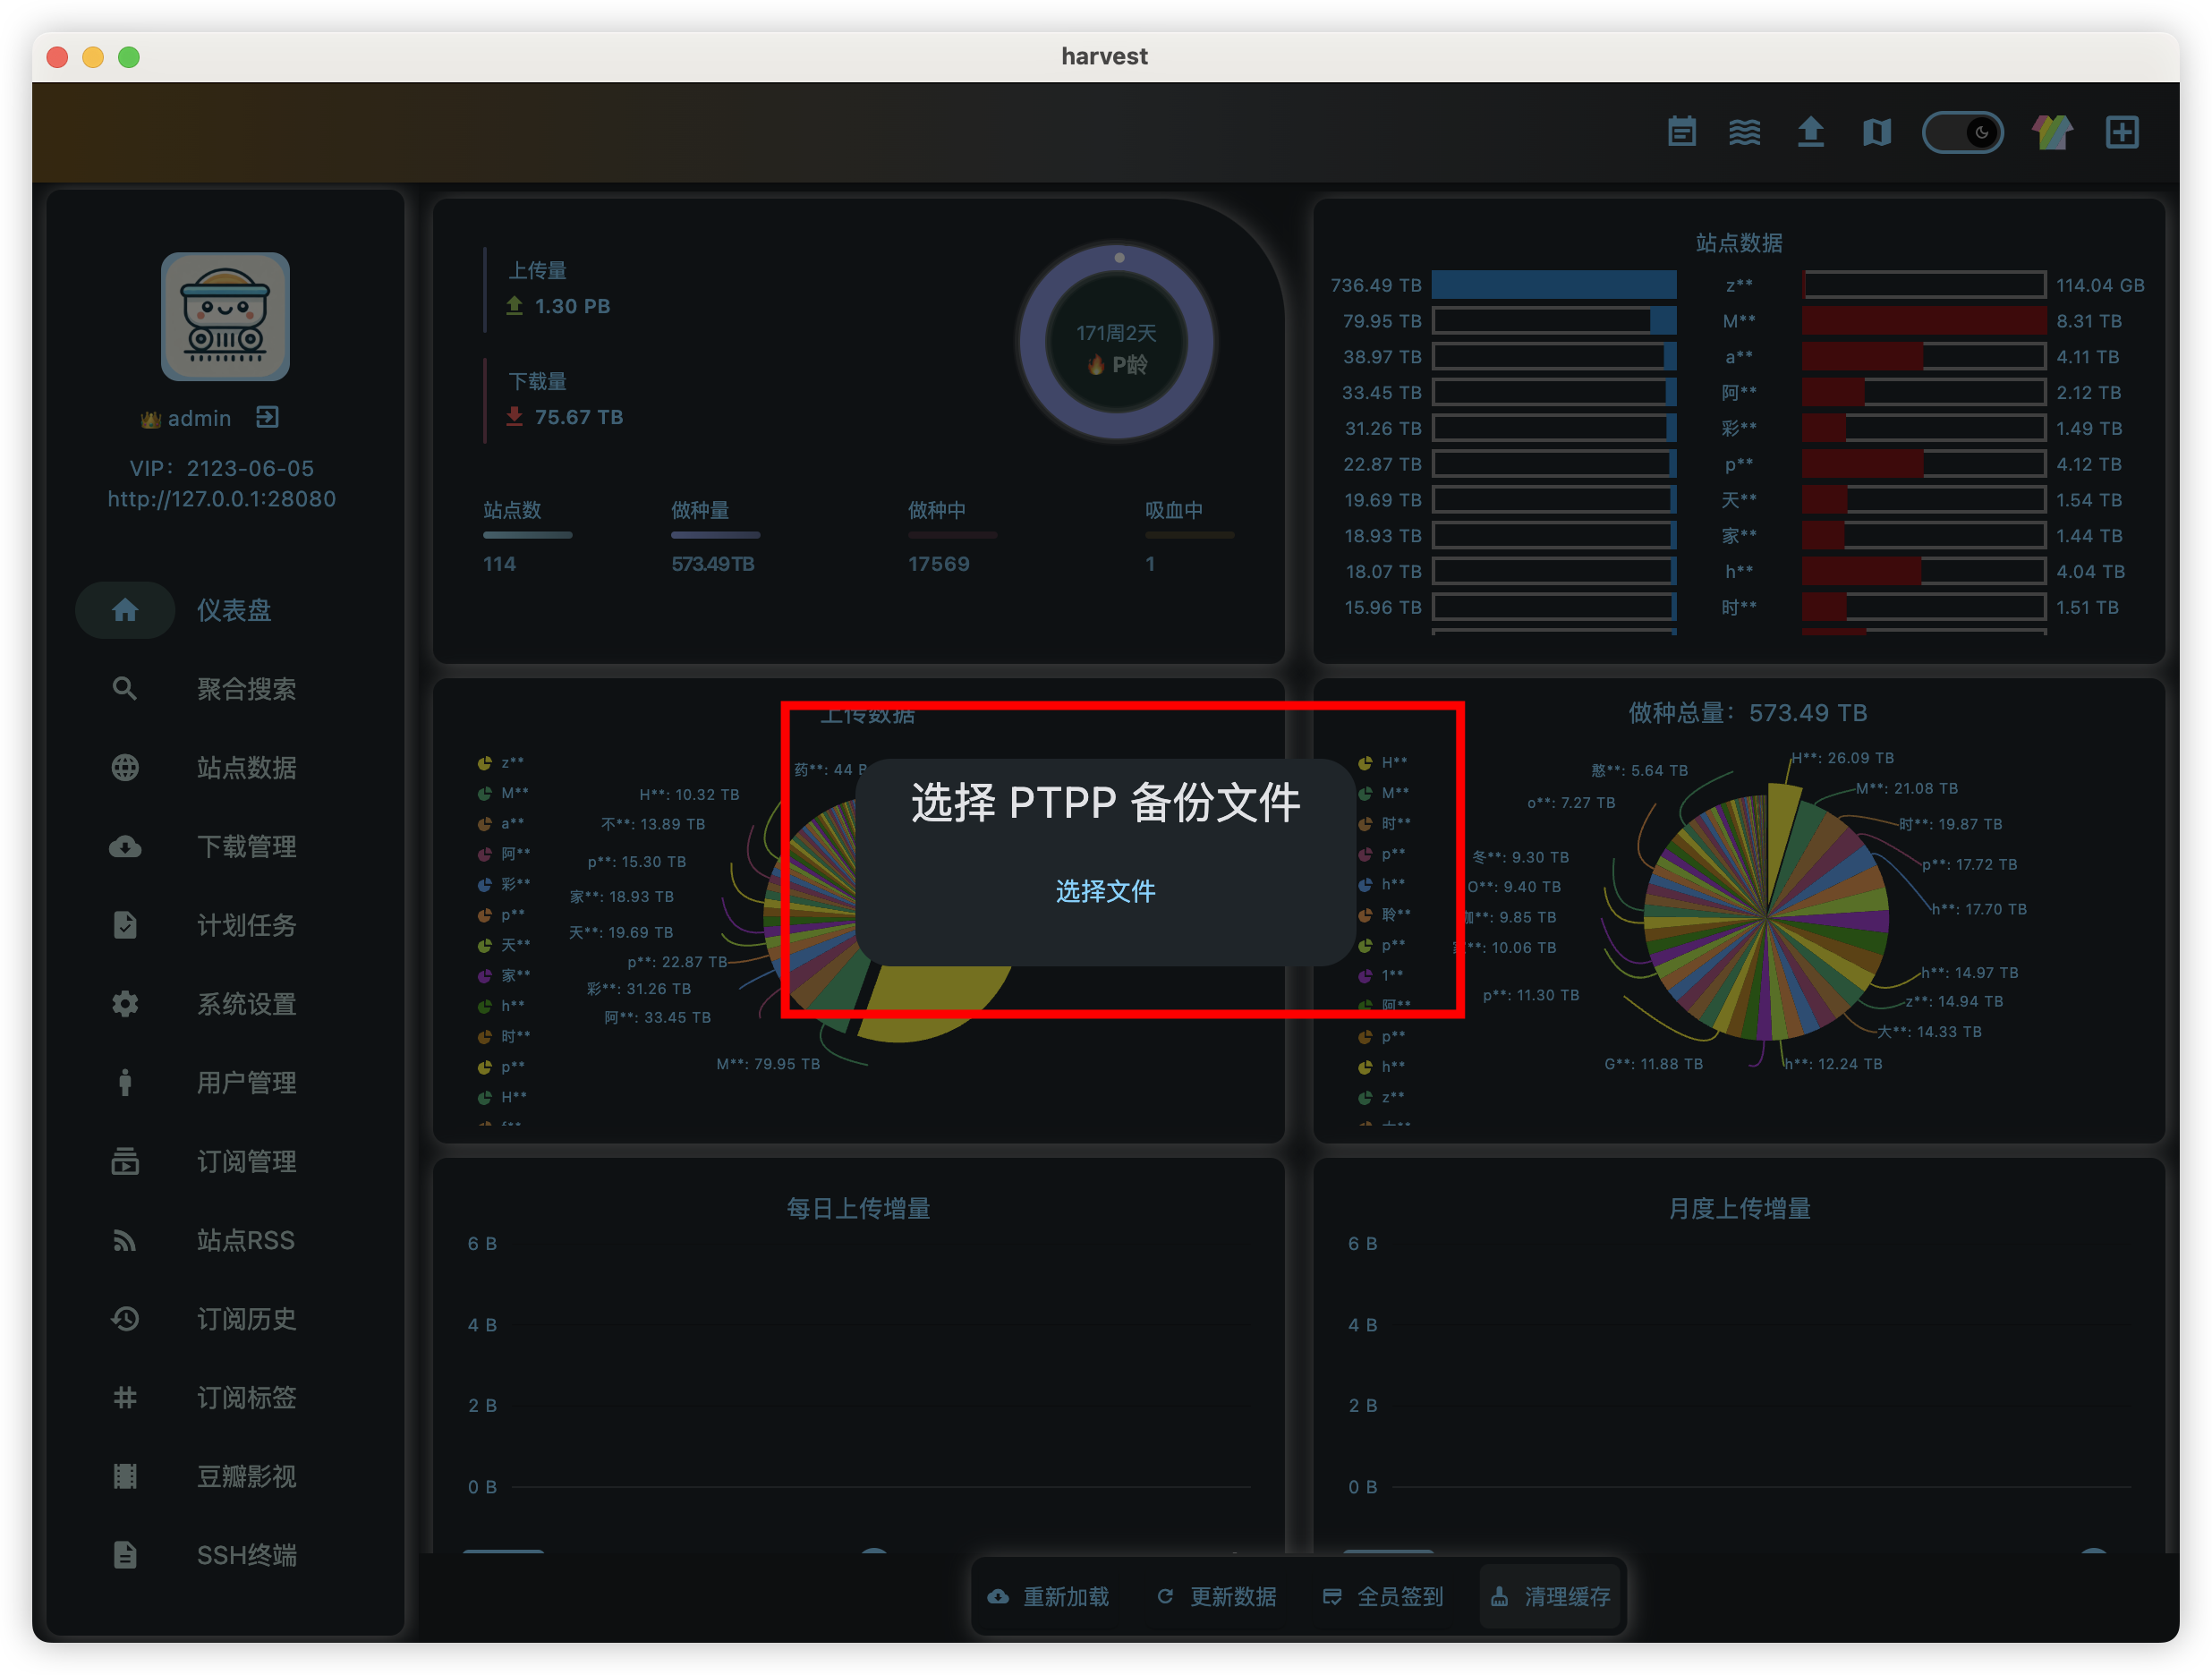Open 系统设置 gear menu item
The height and width of the screenshot is (1675, 2212).
tap(245, 1004)
